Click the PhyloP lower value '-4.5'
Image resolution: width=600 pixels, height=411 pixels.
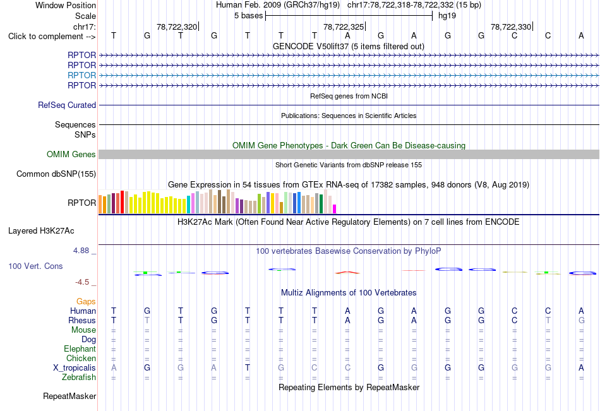82,282
